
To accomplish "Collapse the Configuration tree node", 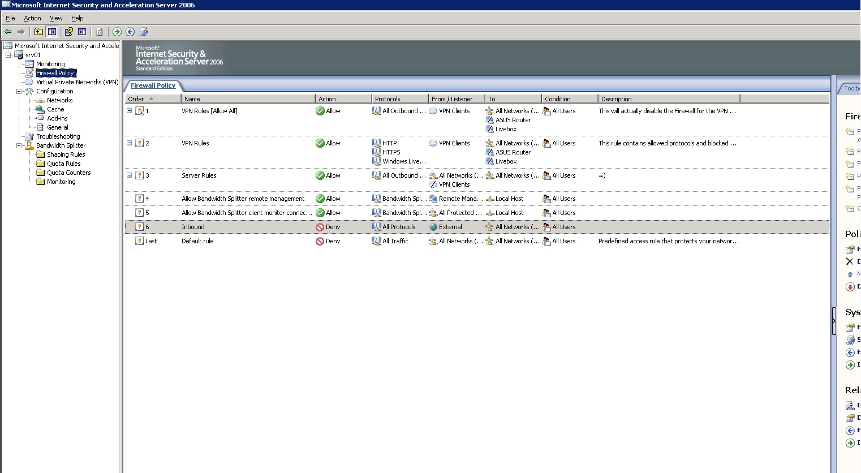I will (19, 91).
